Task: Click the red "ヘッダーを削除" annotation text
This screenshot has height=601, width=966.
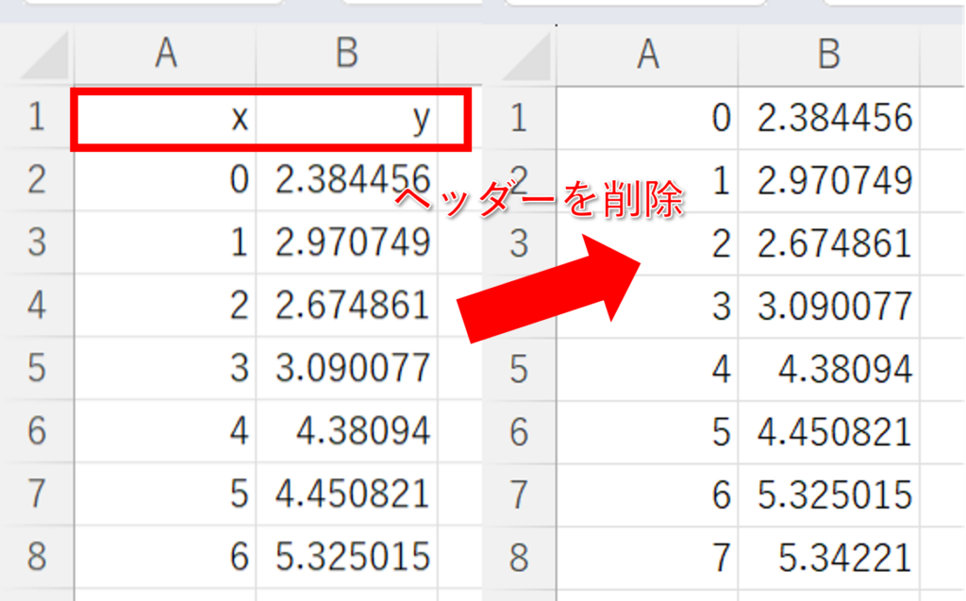Action: click(536, 202)
